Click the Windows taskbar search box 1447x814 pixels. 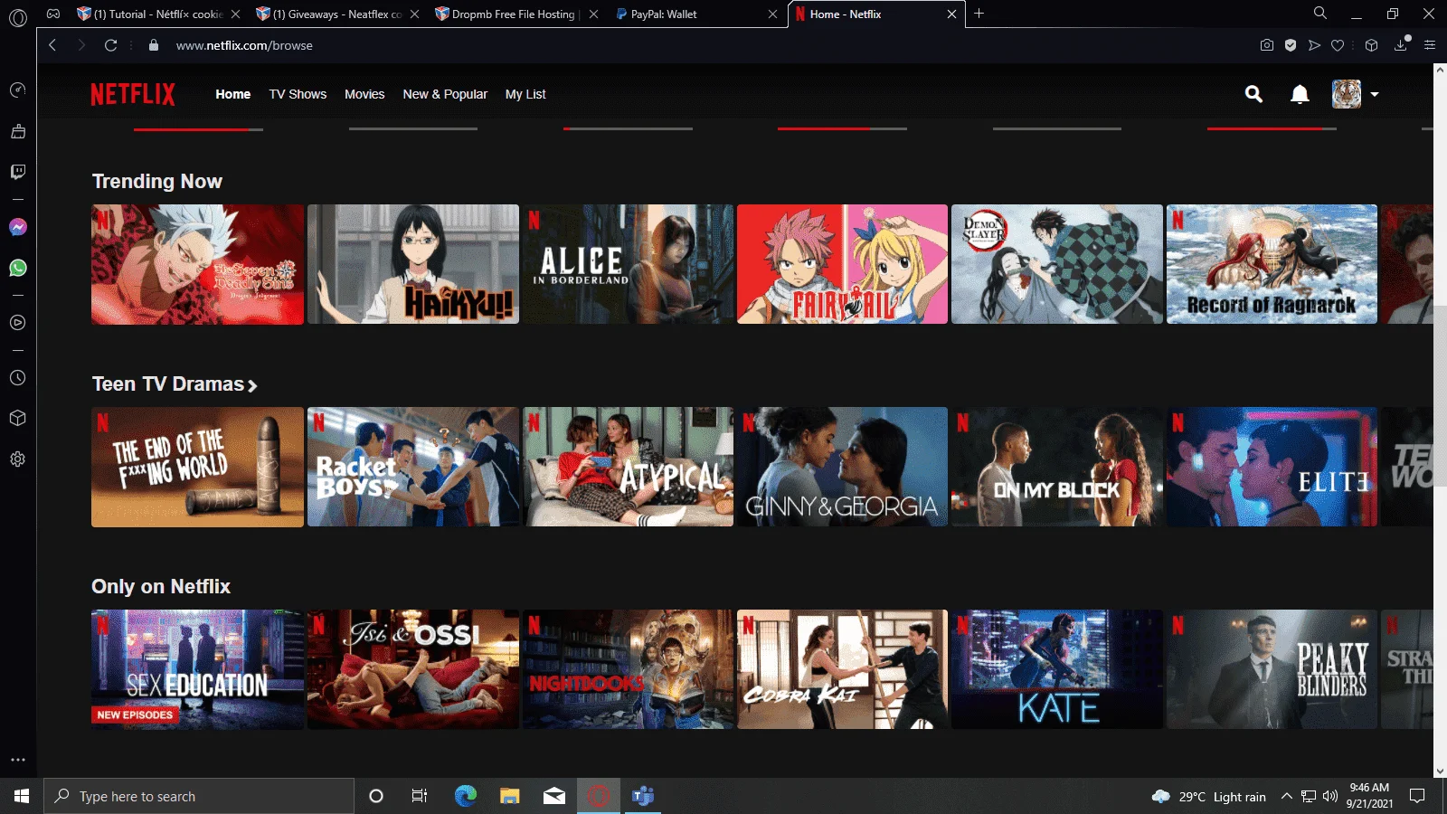coord(199,796)
